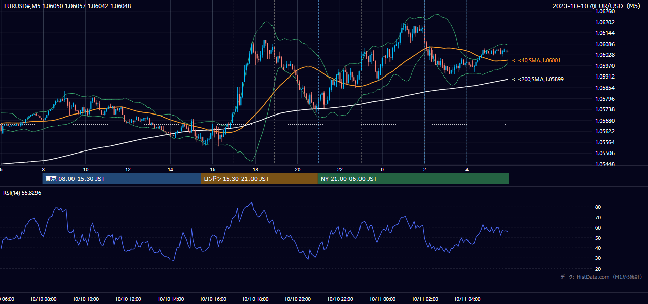Click the 10/10 10:00 date label
Screen dimensions: 648x304
pyautogui.click(x=86, y=299)
